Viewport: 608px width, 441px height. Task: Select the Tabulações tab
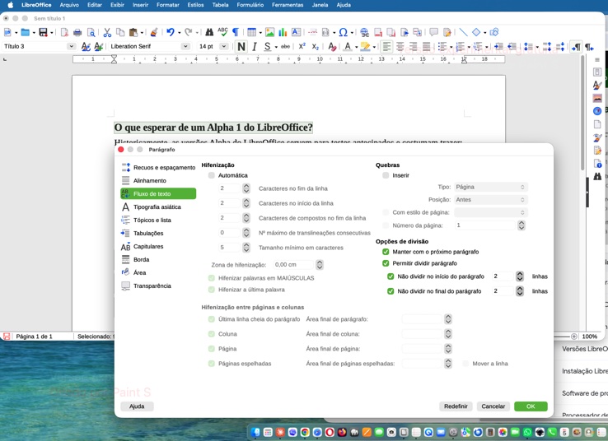158,233
